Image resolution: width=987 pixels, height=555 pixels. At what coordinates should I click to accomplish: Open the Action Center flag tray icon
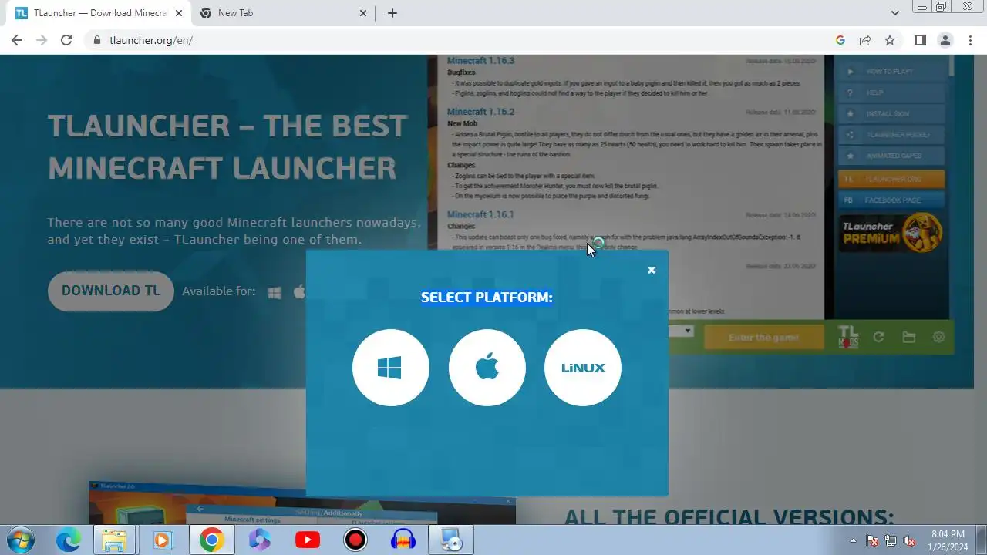point(872,540)
